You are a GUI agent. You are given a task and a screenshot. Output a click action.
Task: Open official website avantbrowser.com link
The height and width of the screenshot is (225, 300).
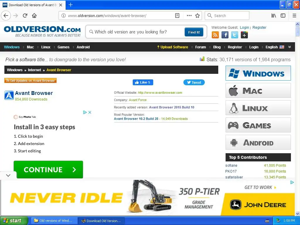pyautogui.click(x=160, y=93)
